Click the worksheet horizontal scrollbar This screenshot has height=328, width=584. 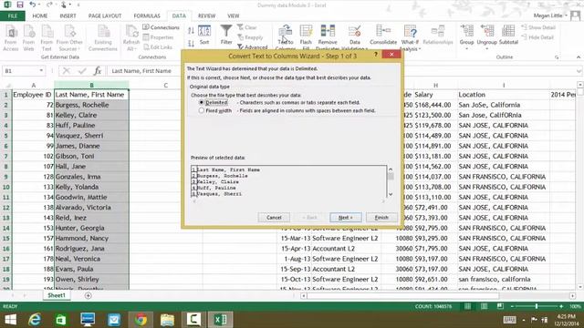click(438, 295)
